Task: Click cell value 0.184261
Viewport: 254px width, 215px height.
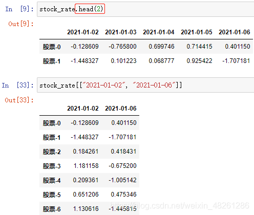Action: coord(86,152)
